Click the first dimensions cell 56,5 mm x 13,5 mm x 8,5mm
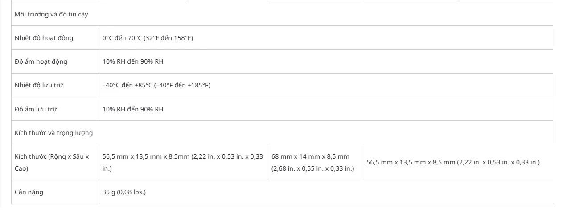 [x=183, y=162]
